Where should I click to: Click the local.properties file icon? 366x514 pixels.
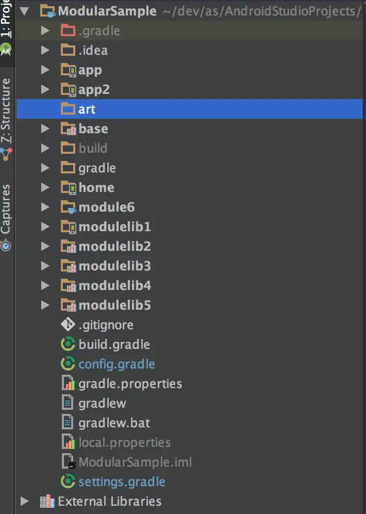(x=69, y=442)
